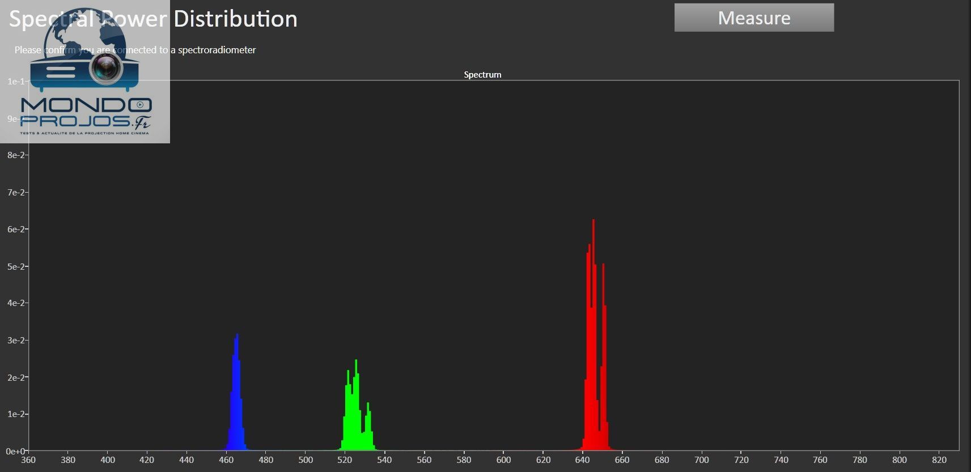
Task: Click the "Spectral Power Distribution" heading
Action: tap(153, 19)
